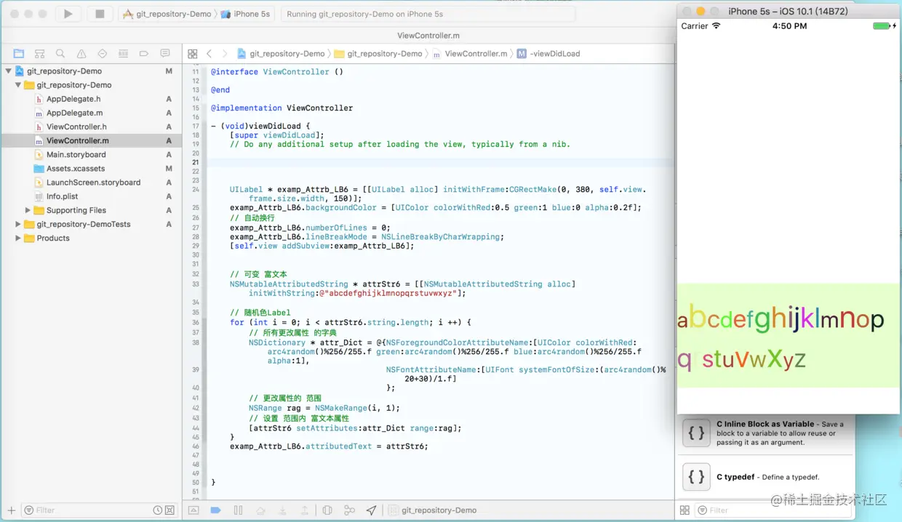Viewport: 902px width, 522px height.
Task: Go back with the jump bar left arrow
Action: point(209,54)
